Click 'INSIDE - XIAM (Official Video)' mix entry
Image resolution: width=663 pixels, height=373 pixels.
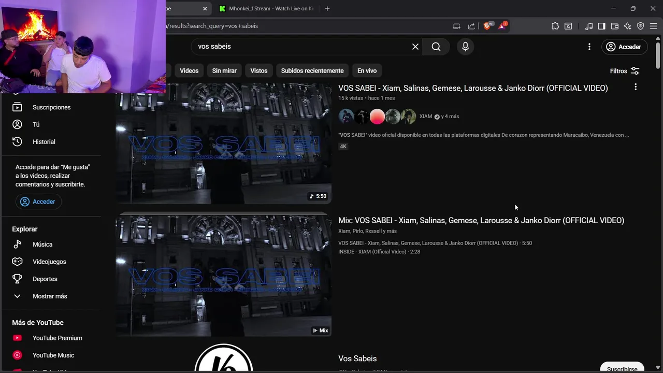(379, 252)
